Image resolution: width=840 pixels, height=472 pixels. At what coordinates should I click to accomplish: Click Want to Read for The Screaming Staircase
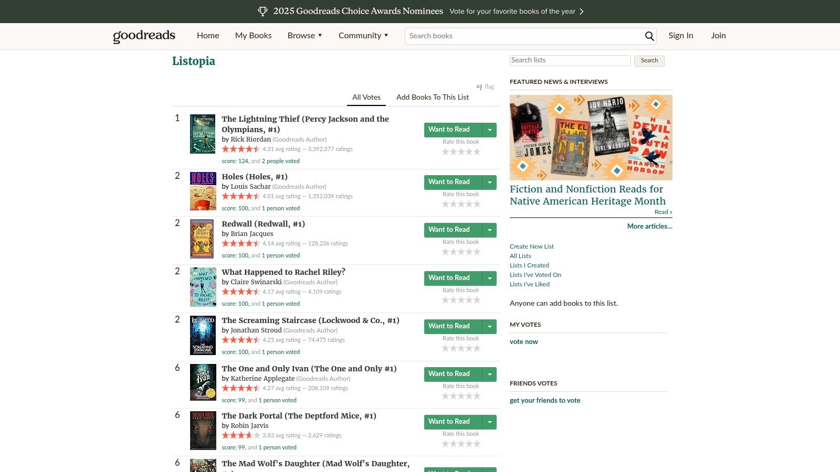click(453, 327)
